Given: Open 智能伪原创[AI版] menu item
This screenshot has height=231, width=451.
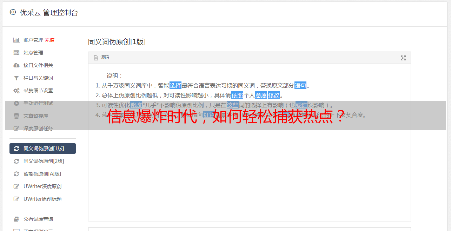Looking at the screenshot, I should click(42, 174).
